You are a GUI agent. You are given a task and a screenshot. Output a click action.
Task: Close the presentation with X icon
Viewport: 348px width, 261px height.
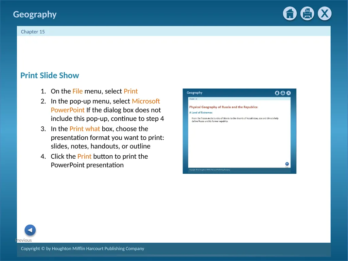(325, 14)
